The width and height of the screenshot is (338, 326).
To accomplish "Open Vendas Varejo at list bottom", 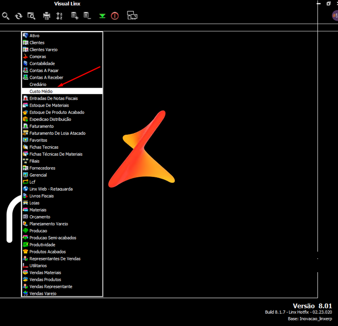I will 62,293.
